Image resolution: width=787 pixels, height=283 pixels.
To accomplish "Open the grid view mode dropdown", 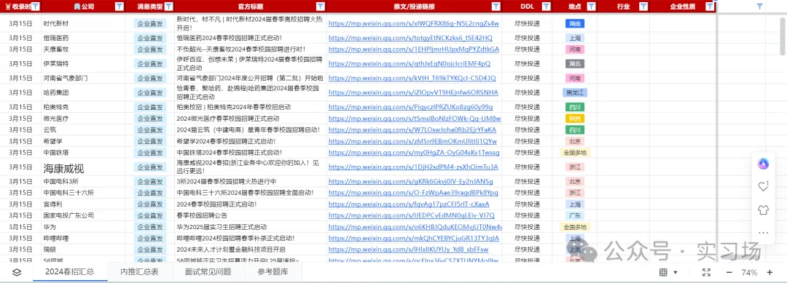I will pos(668,272).
